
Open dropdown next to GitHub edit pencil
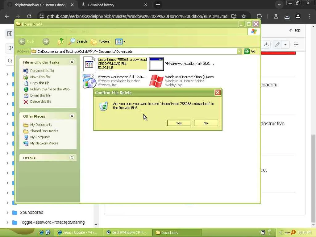(x=285, y=44)
